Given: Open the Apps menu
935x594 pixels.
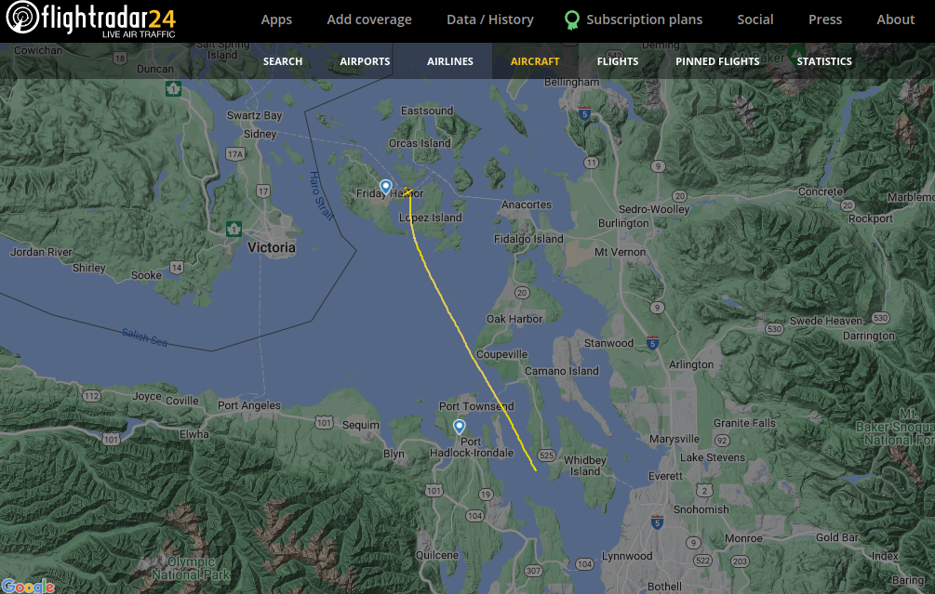Looking at the screenshot, I should pyautogui.click(x=276, y=20).
